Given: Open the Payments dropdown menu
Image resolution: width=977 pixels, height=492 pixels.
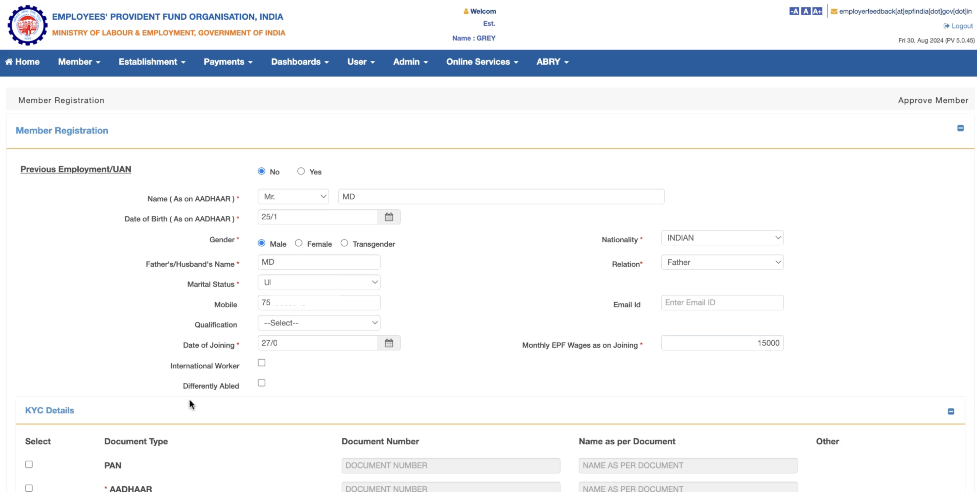Looking at the screenshot, I should click(x=228, y=62).
